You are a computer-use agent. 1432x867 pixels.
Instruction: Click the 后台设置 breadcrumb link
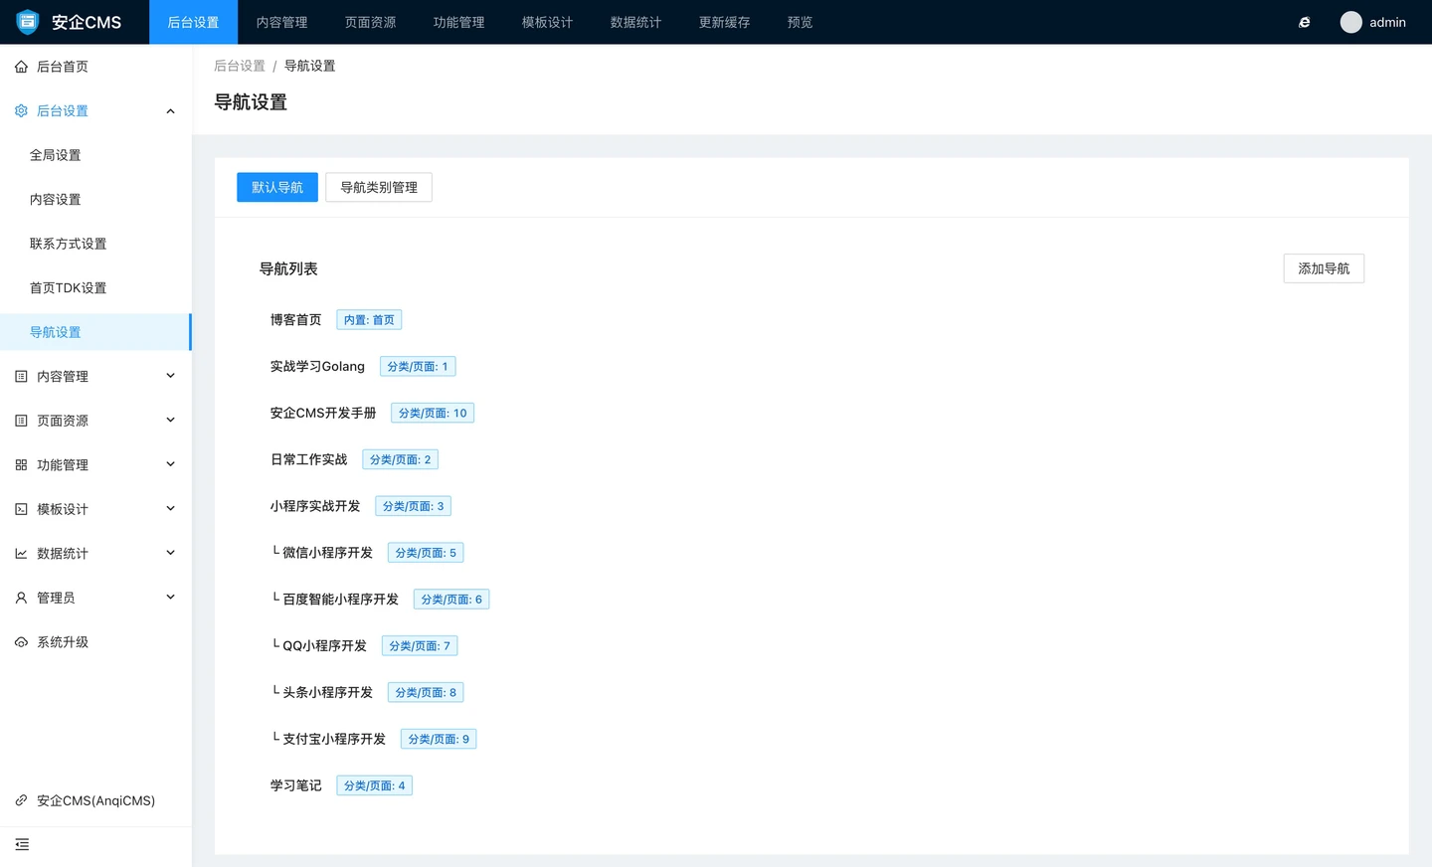pyautogui.click(x=240, y=66)
